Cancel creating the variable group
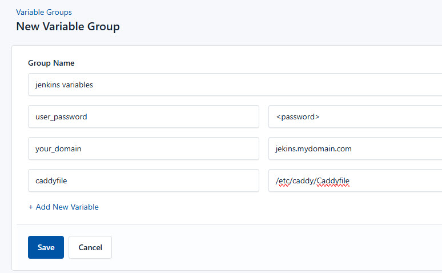Image resolution: width=442 pixels, height=273 pixels. tap(90, 247)
